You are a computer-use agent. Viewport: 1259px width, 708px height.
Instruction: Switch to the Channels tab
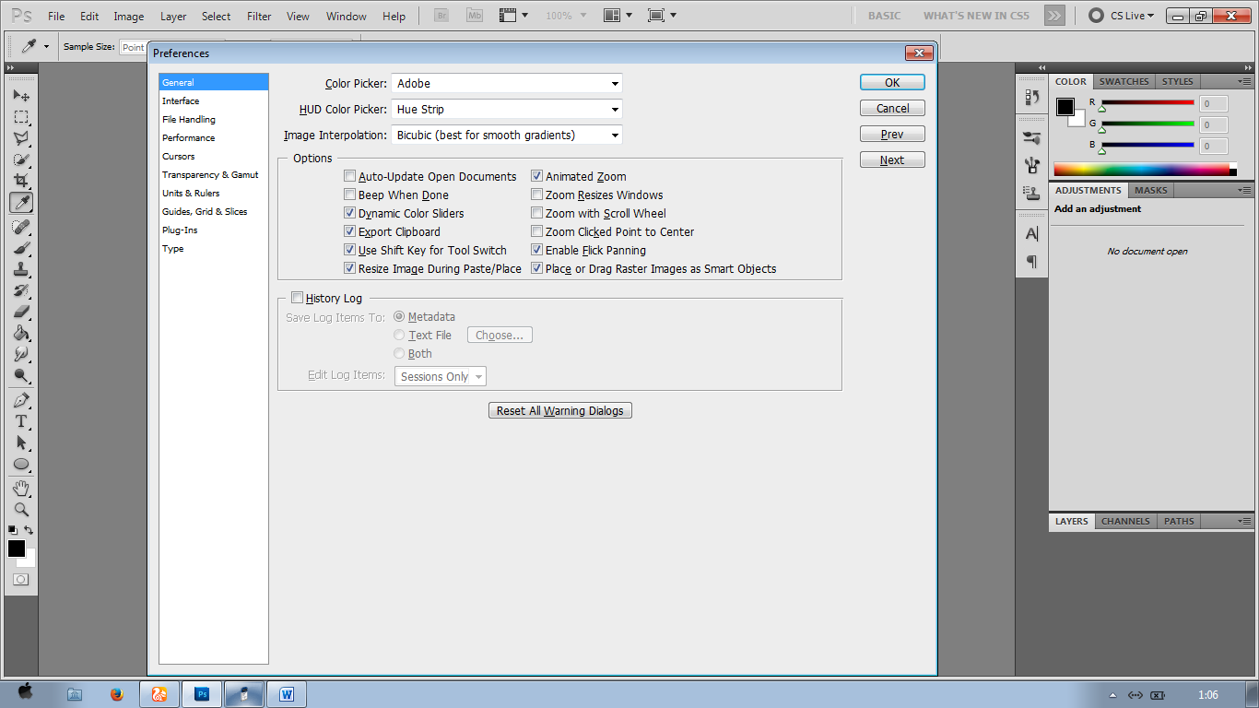click(x=1125, y=521)
